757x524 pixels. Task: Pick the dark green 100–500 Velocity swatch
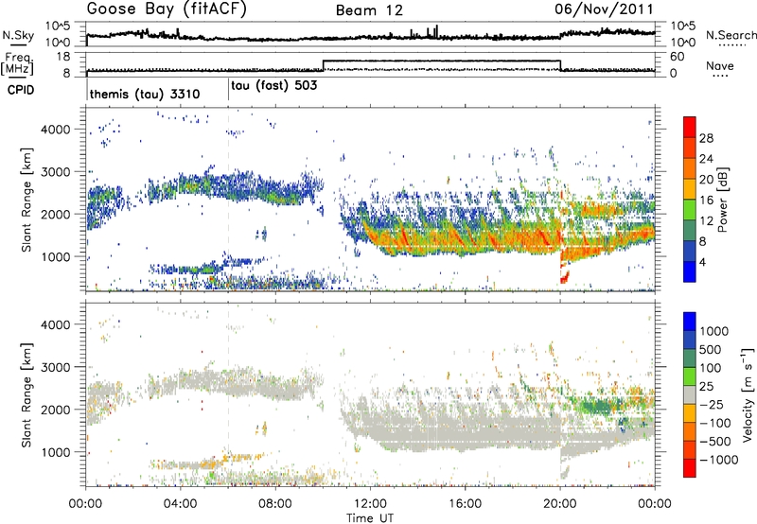pos(690,358)
